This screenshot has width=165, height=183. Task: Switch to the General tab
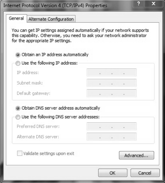(x=16, y=19)
